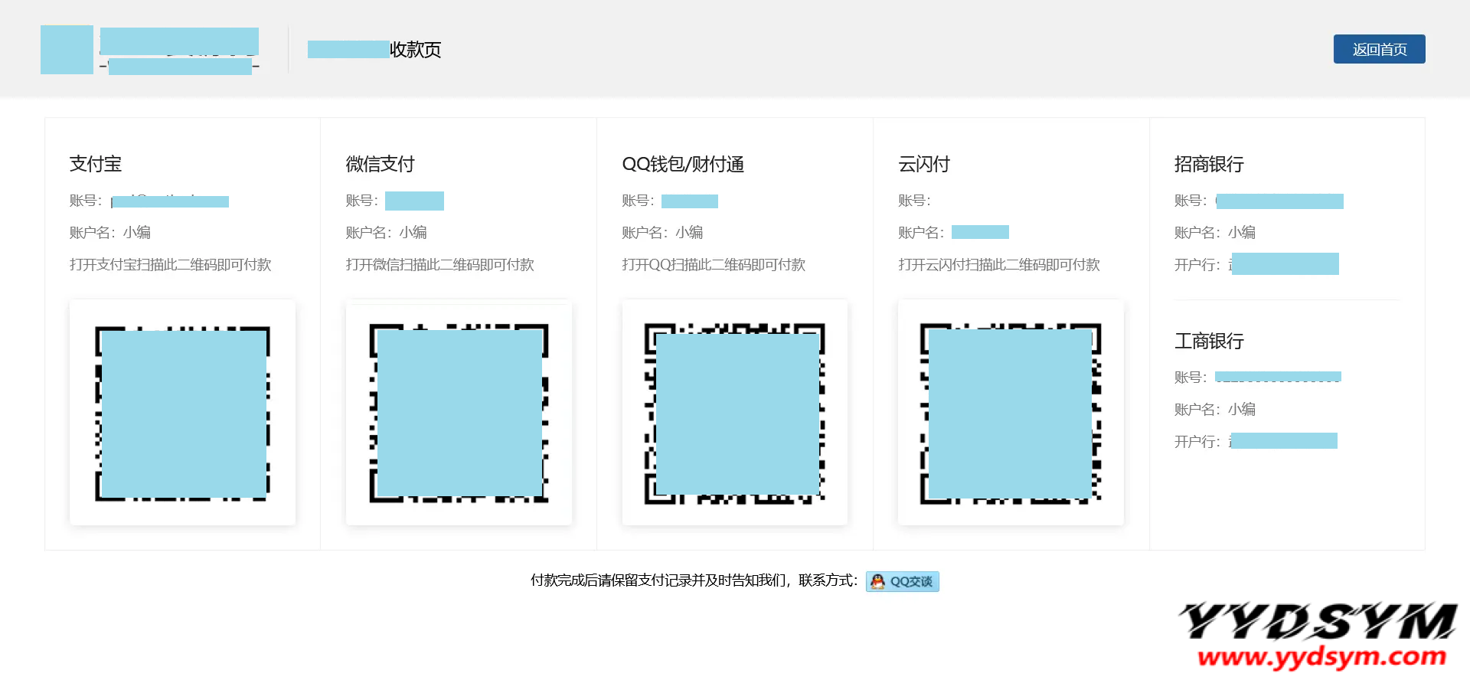Click the 账号 line under 微信支付
The image size is (1470, 680).
pyautogui.click(x=395, y=201)
